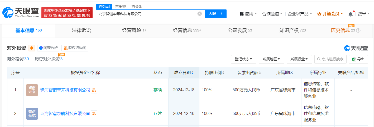This screenshot has width=374, height=127.
Task: Sort by 成立日期 column arrows
Action: pos(192,73)
